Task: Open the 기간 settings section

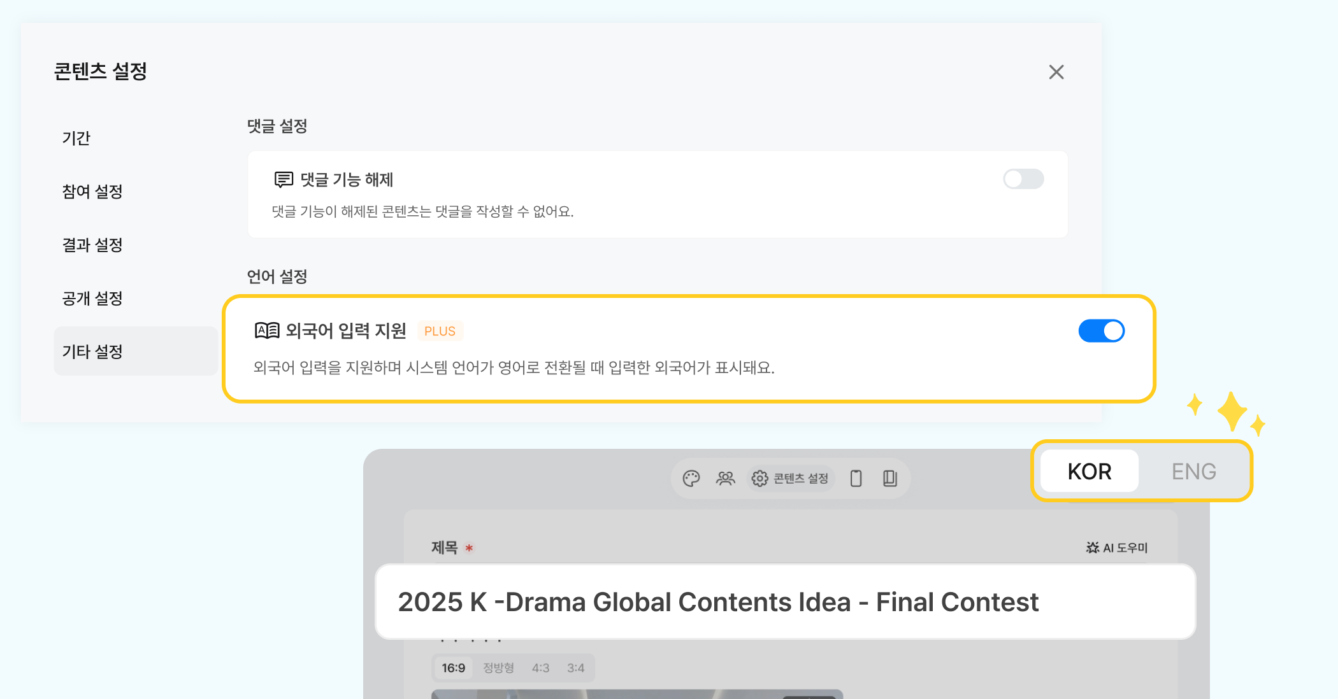Action: [76, 138]
